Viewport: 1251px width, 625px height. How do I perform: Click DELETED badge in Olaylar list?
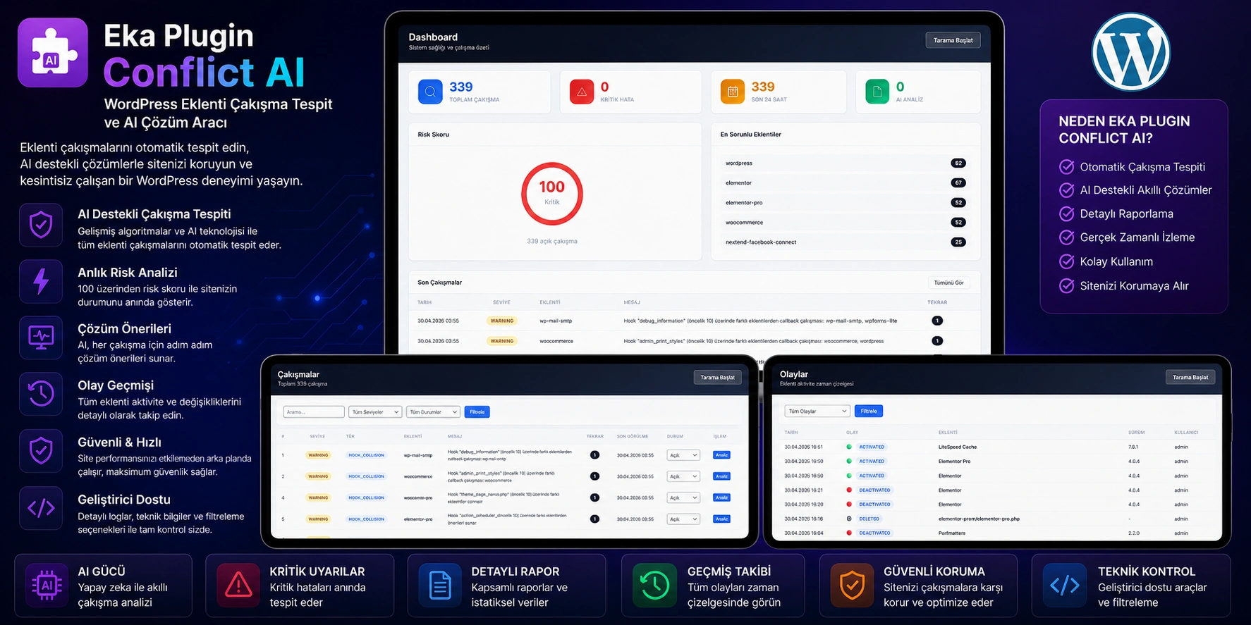point(869,519)
